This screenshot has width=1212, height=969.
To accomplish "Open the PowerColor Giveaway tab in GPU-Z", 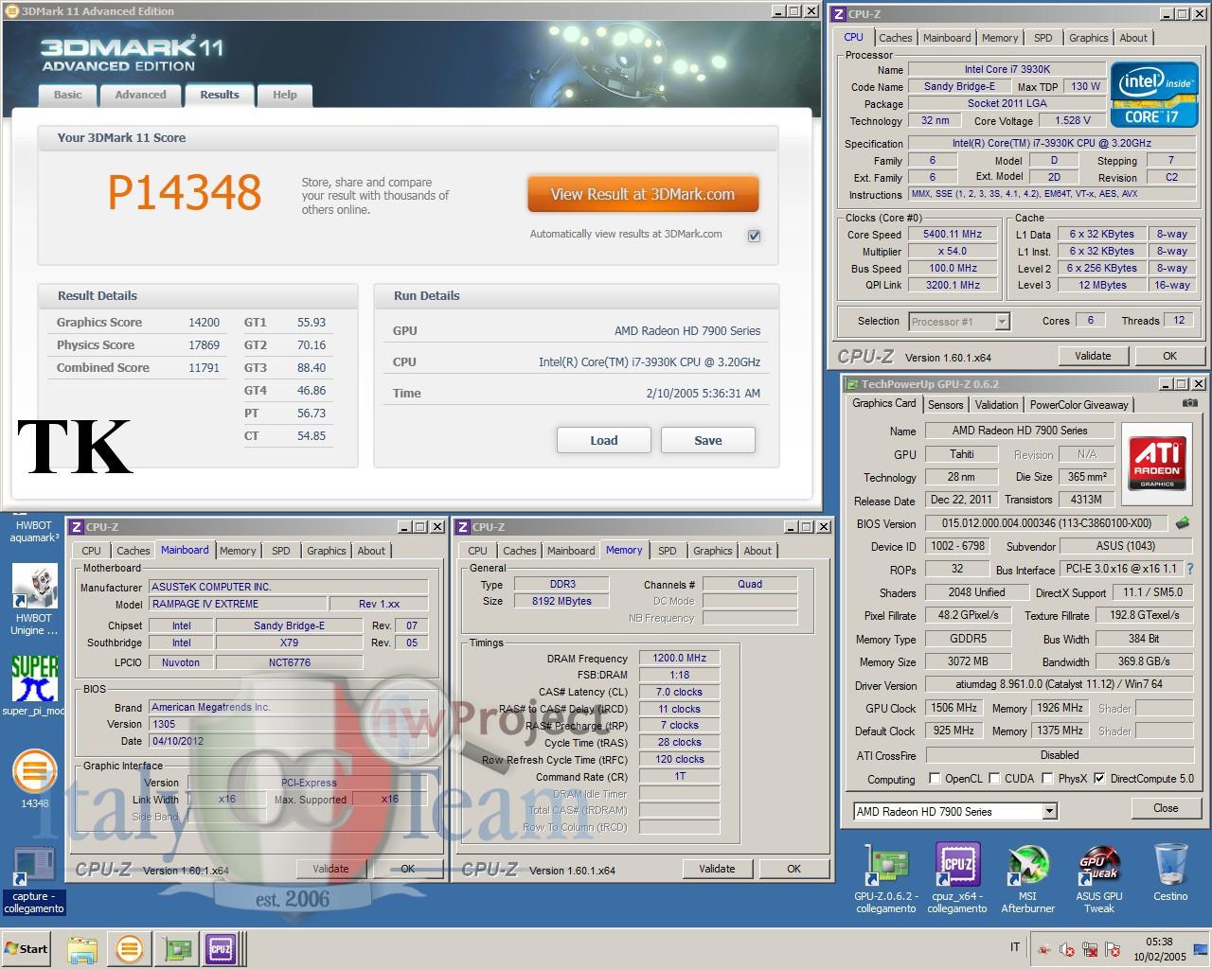I will coord(1078,404).
